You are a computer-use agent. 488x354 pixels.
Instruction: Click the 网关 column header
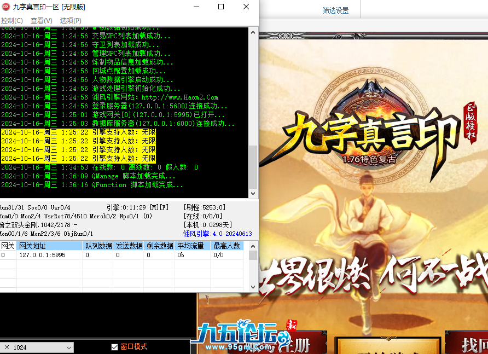point(8,246)
